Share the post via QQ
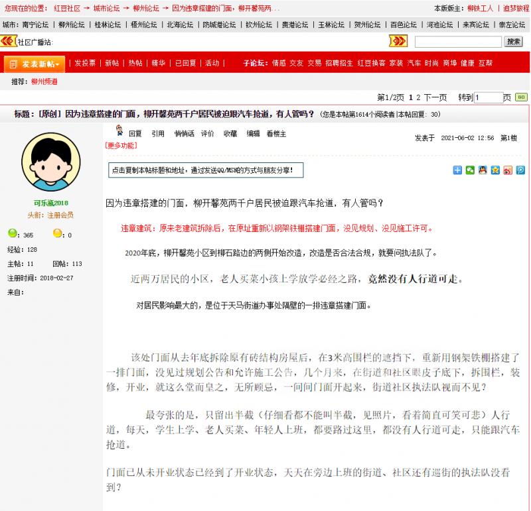531x511 pixels. click(x=483, y=170)
